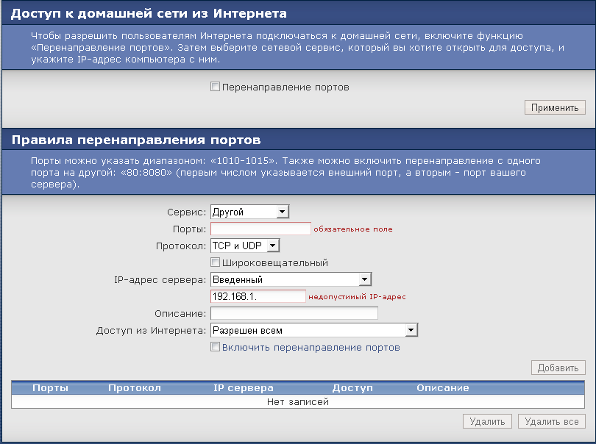
Task: Check the Включить перенаправление портов checkbox
Action: (216, 347)
